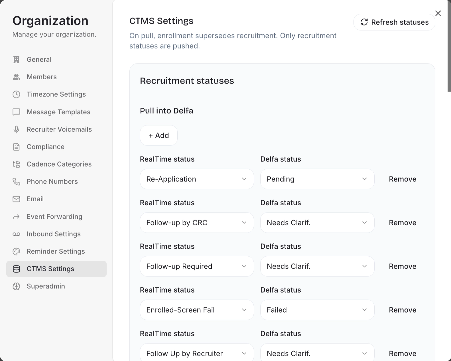Open the Follow-up by CRC dropdown

197,223
